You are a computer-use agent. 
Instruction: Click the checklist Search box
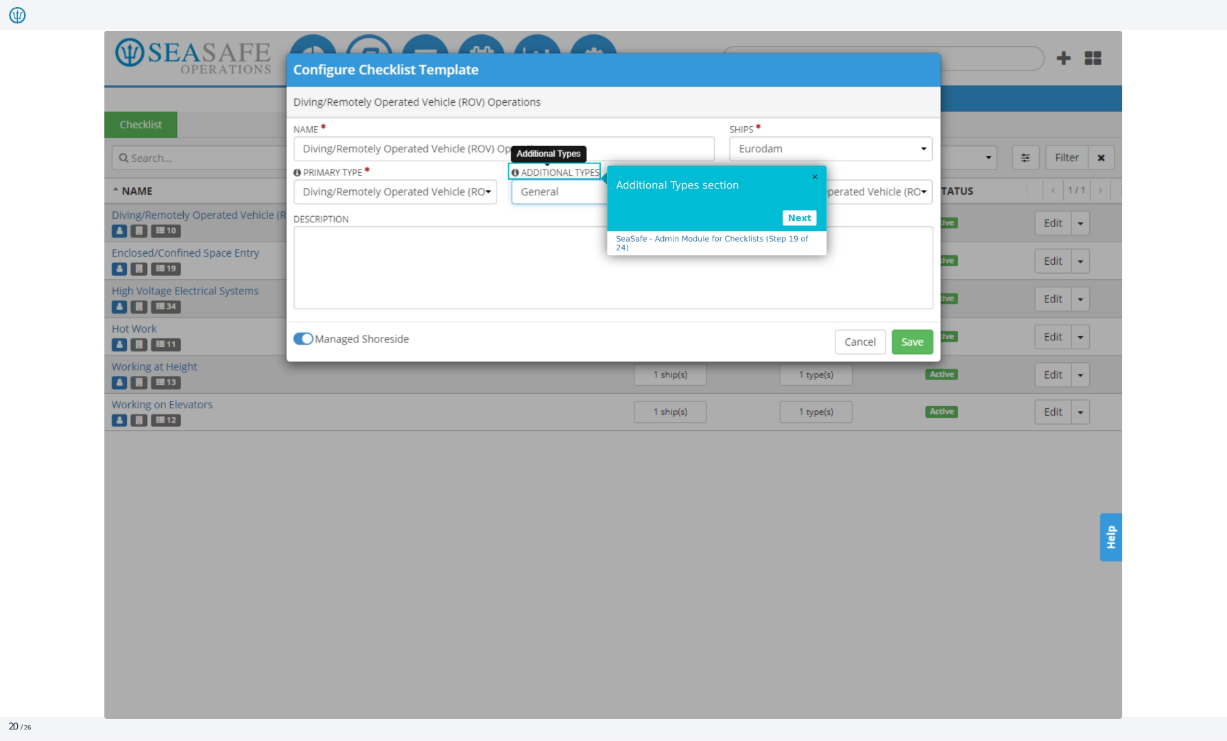[199, 158]
